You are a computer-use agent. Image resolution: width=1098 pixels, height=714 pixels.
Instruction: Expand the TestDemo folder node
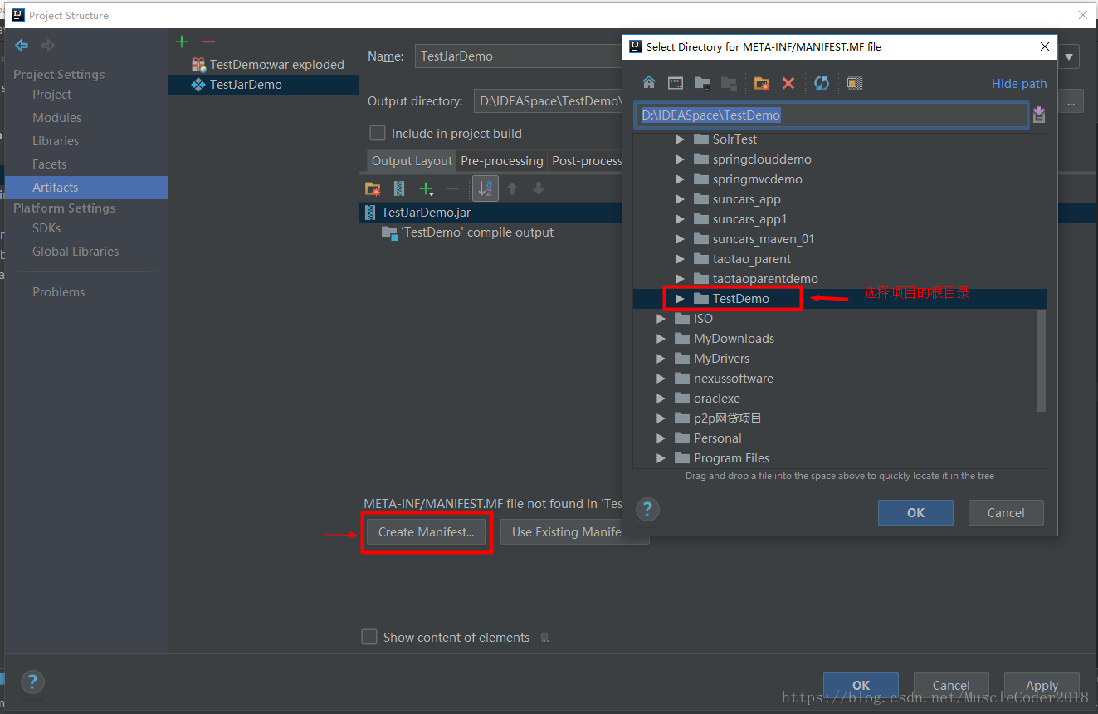point(680,299)
